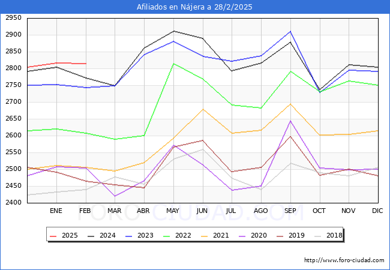Click the 2019 legend label
390x270 pixels.
(296, 235)
